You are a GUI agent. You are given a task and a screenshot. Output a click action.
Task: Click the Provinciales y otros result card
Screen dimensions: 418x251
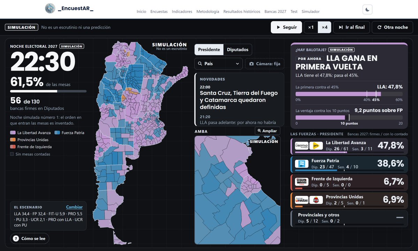tap(349, 219)
